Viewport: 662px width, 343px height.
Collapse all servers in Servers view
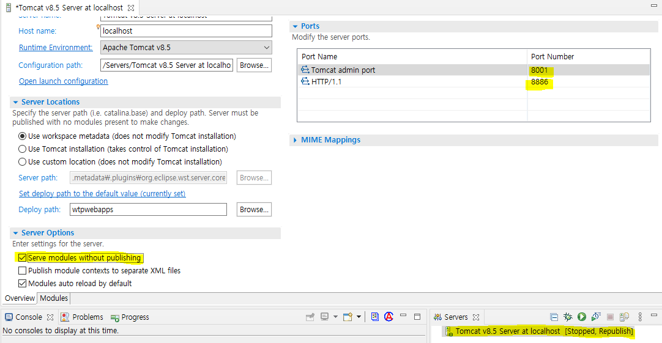pyautogui.click(x=554, y=317)
